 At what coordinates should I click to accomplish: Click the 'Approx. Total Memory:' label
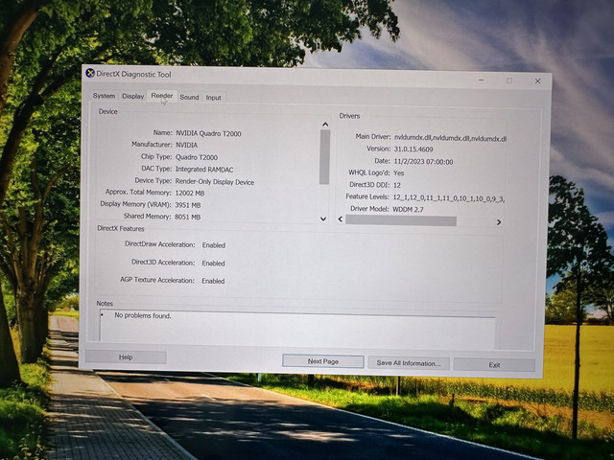click(138, 192)
